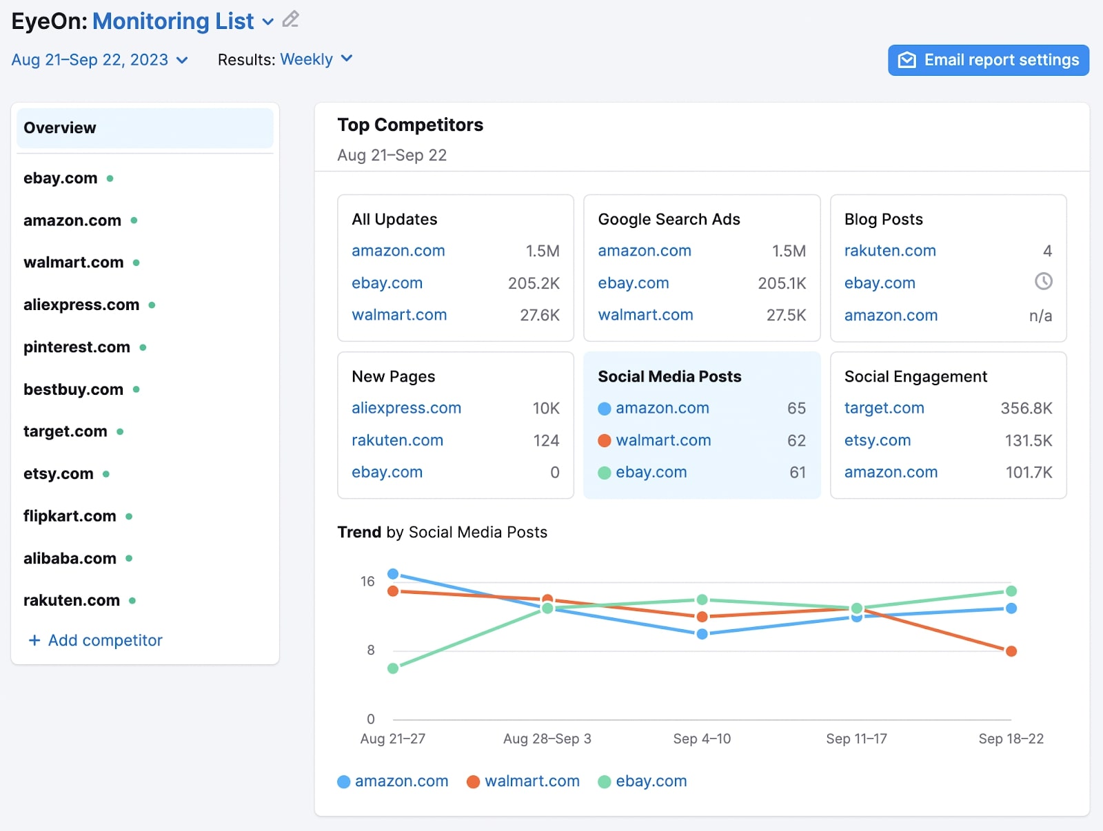
Task: Click the green status dot next to pinterest.com
Action: click(x=142, y=348)
